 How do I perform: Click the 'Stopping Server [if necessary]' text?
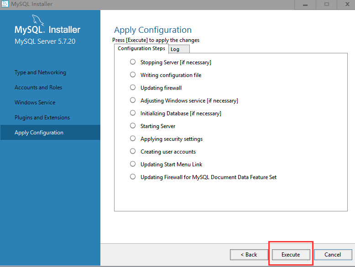tap(176, 62)
